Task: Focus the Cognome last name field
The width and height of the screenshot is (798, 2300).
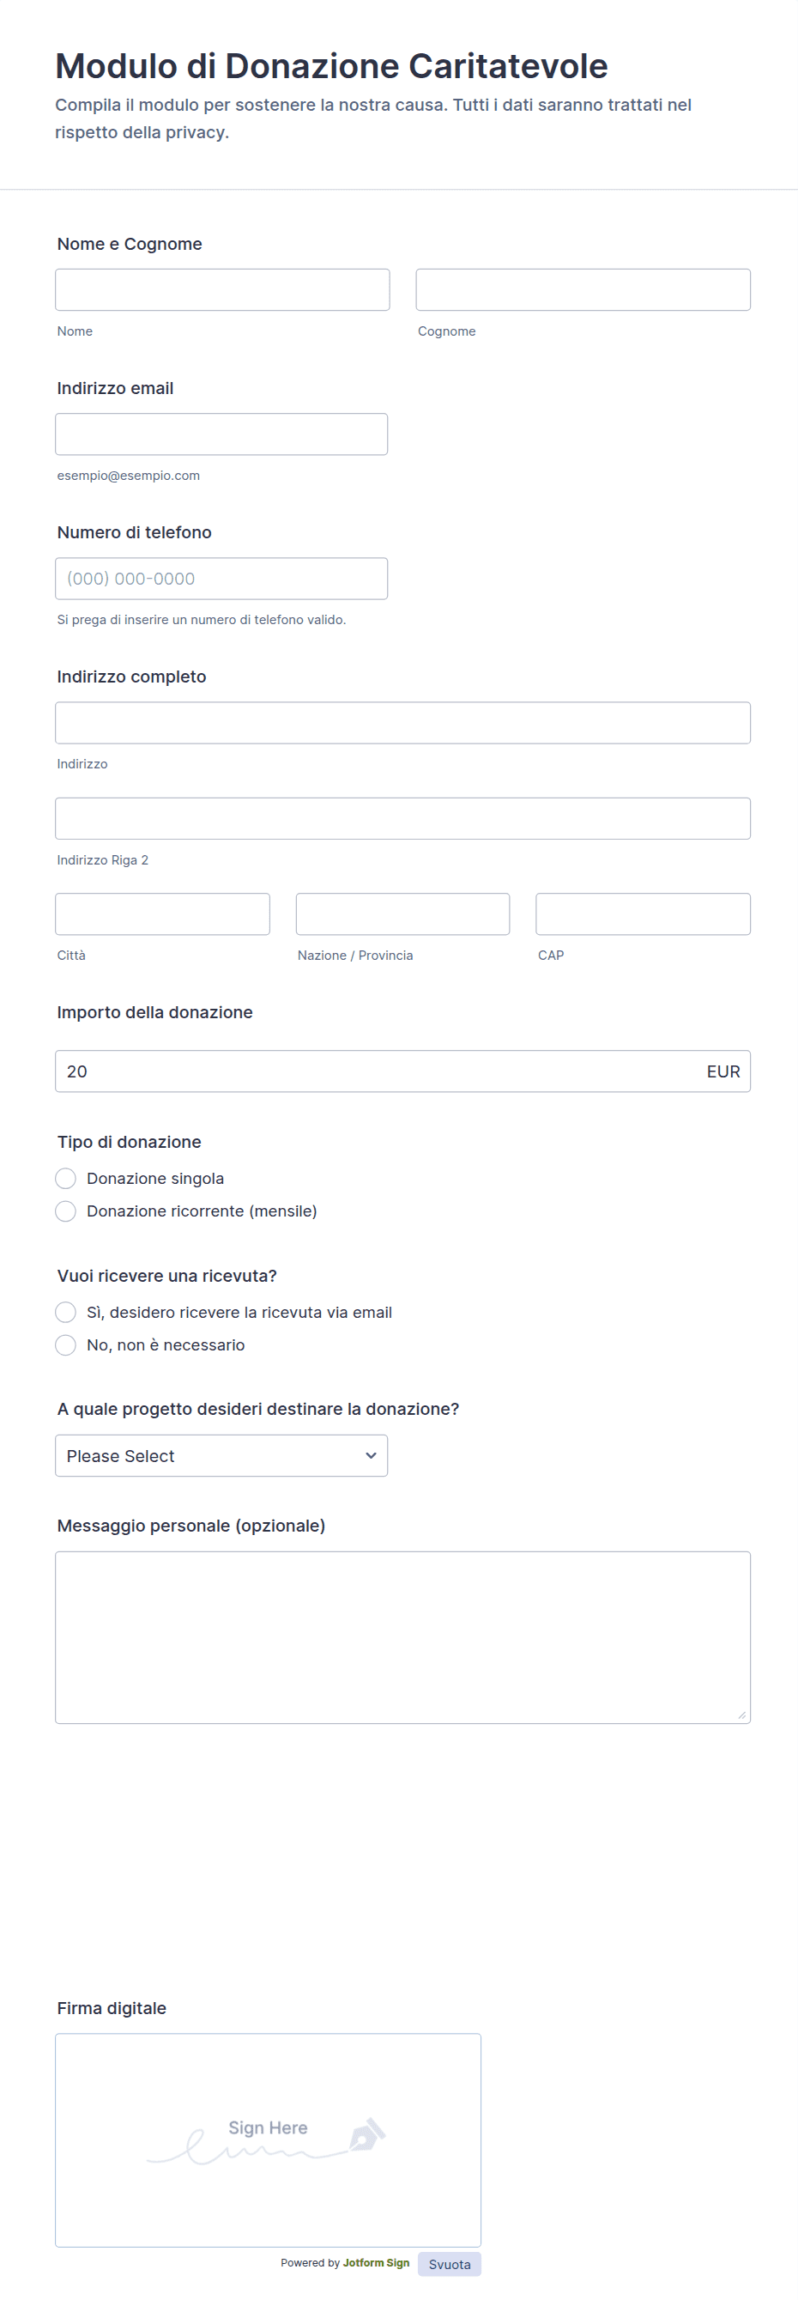Action: tap(583, 290)
